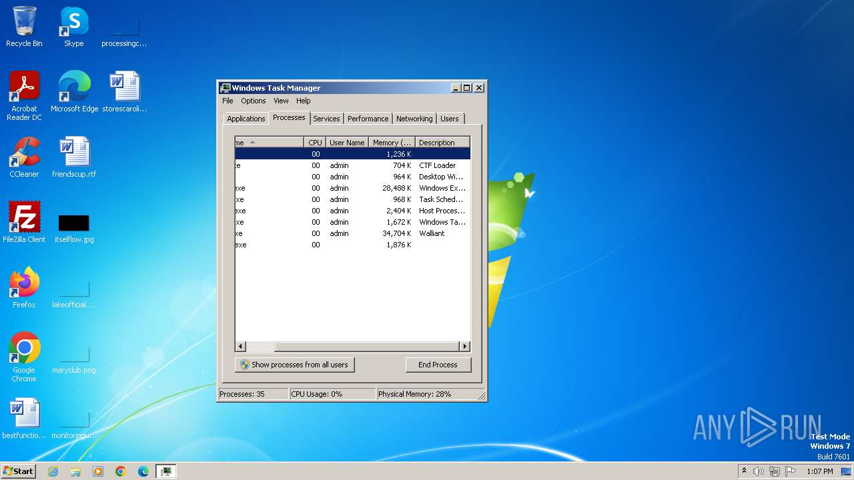Open the volume control in tray
This screenshot has height=480, width=854.
point(759,471)
